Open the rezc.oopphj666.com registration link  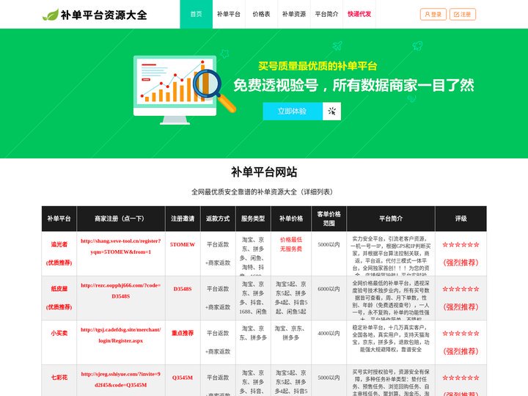coord(120,291)
